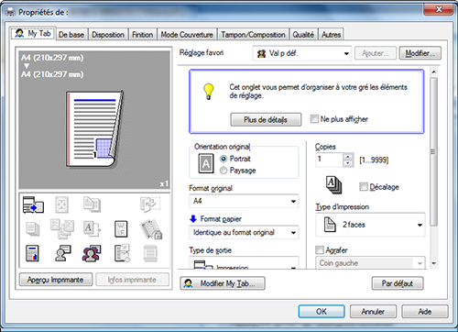Image resolution: width=458 pixels, height=332 pixels.
Task: Click the light bulb tip icon
Action: (x=209, y=92)
